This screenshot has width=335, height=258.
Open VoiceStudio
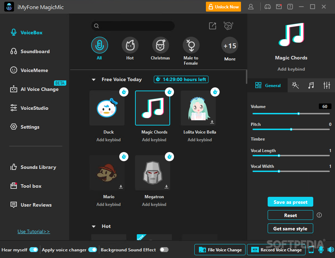[x=29, y=108]
